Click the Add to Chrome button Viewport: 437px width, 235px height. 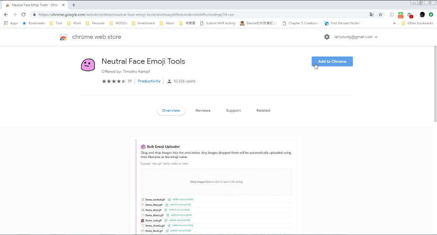click(332, 61)
